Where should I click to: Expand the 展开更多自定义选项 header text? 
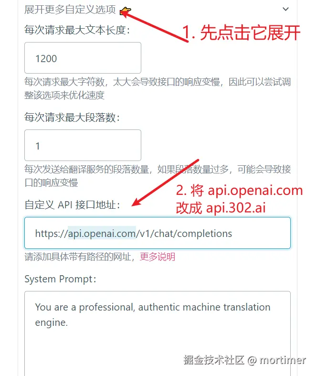tap(70, 10)
